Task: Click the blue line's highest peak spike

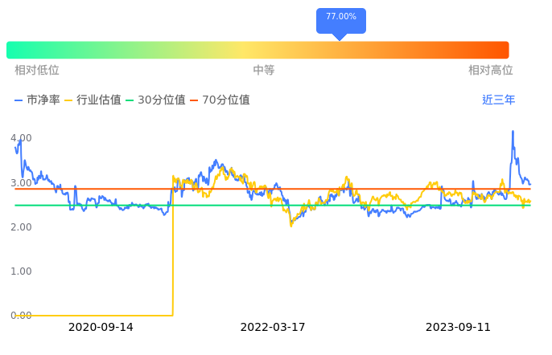Action: click(x=513, y=132)
